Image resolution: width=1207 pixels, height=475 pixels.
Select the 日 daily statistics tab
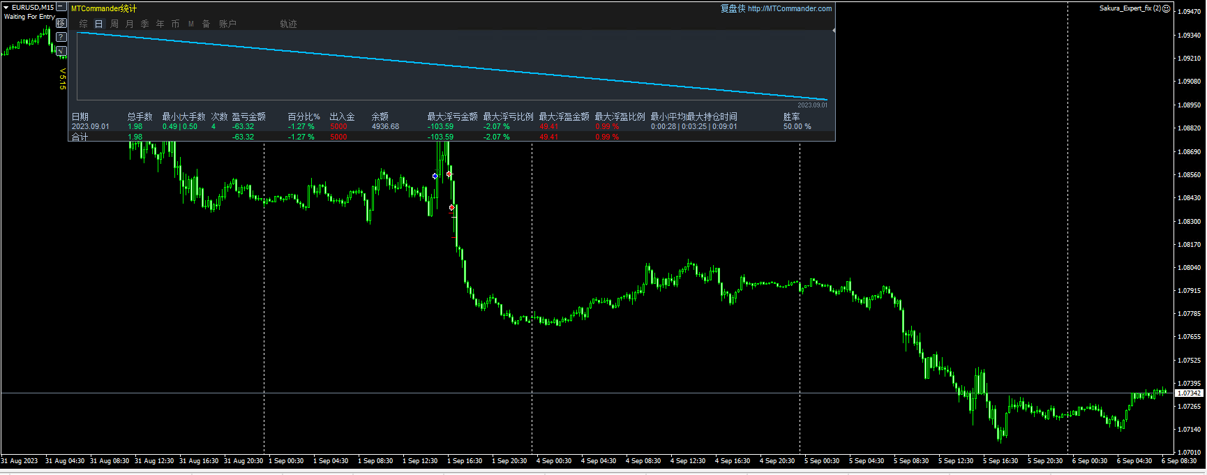coord(99,24)
